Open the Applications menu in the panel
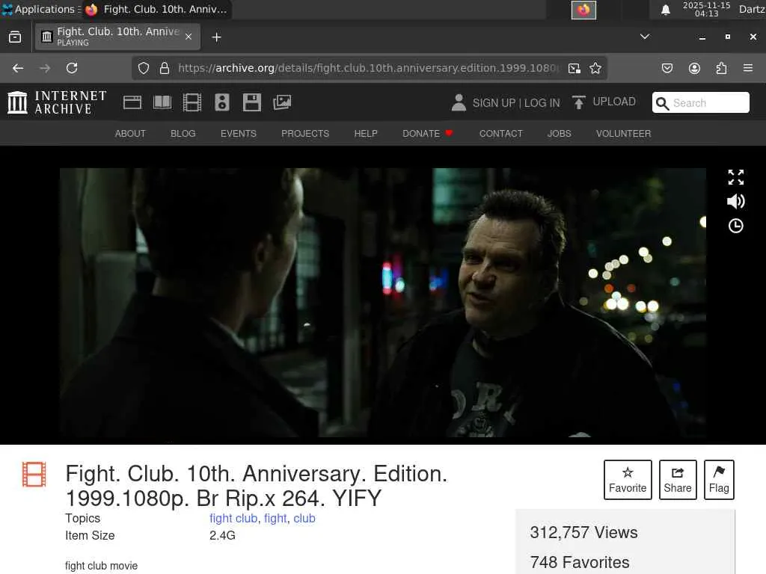This screenshot has height=574, width=766. [x=40, y=9]
